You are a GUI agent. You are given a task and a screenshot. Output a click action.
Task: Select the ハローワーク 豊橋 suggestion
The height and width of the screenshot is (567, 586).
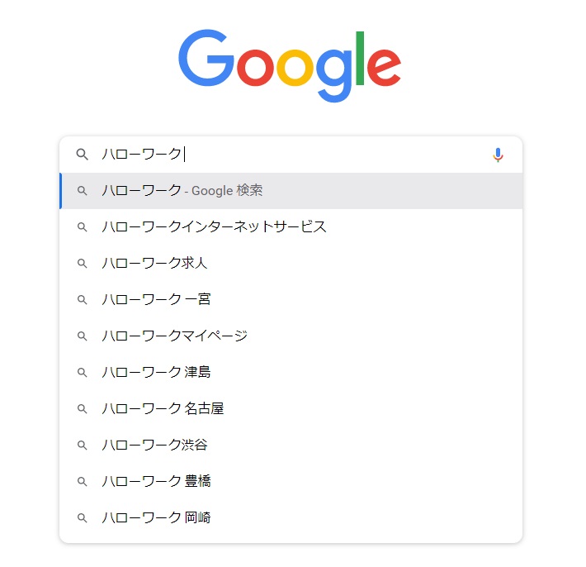coord(291,481)
